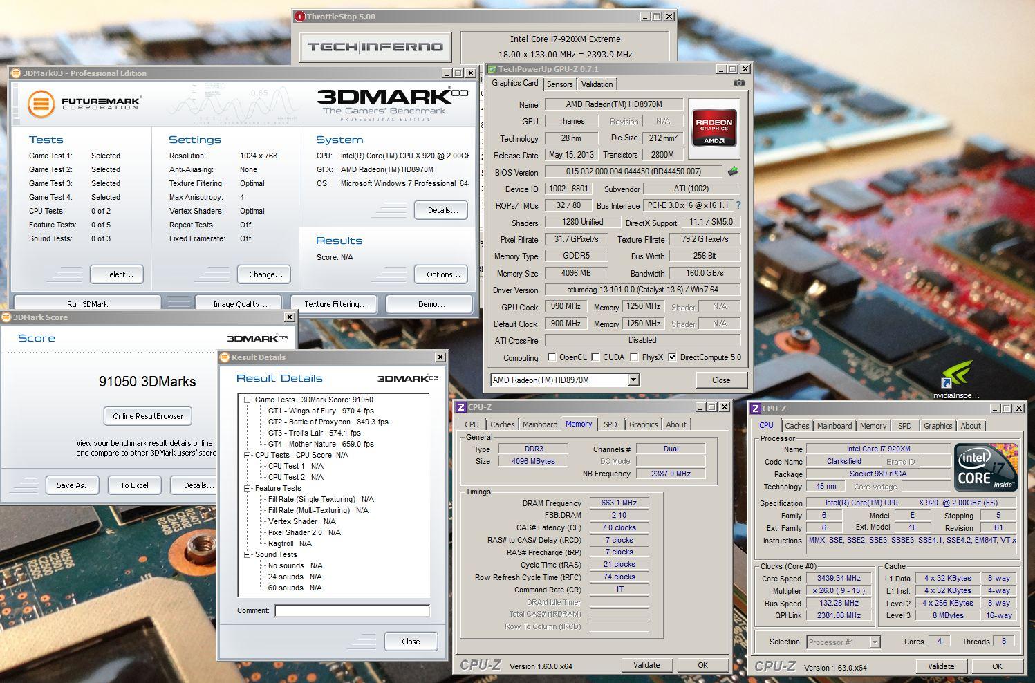
Task: Click the CPU-Z CPU window title icon
Action: pos(756,409)
